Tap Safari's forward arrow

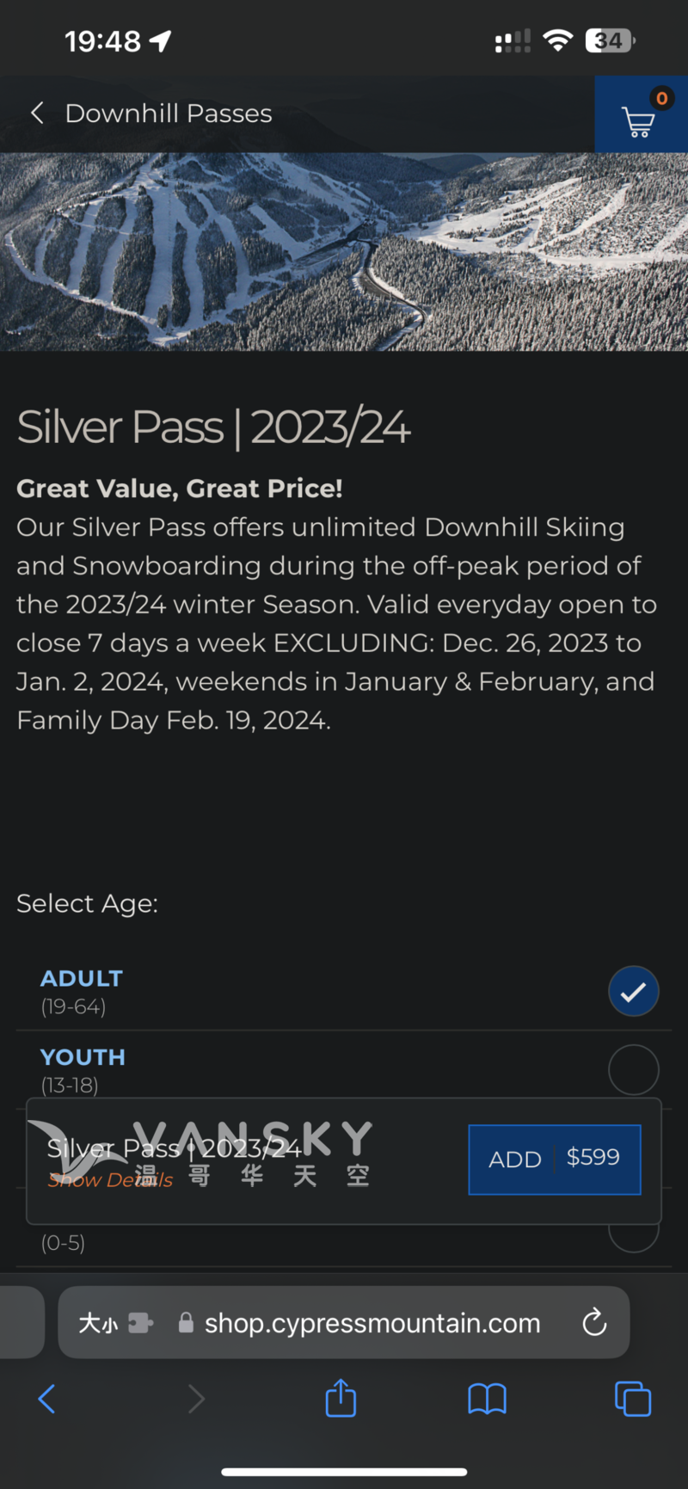[x=196, y=1399]
